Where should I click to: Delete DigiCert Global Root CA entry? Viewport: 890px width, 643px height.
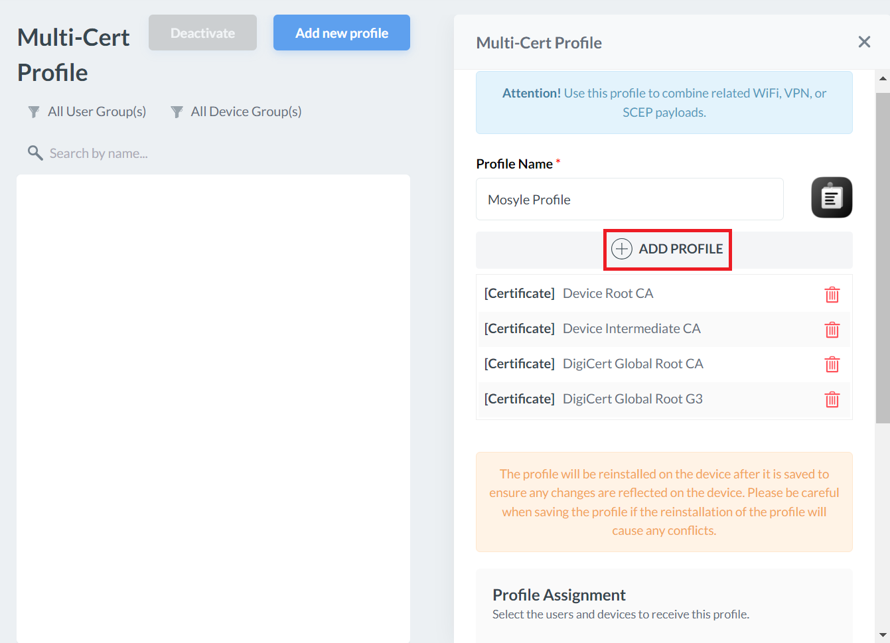click(832, 364)
